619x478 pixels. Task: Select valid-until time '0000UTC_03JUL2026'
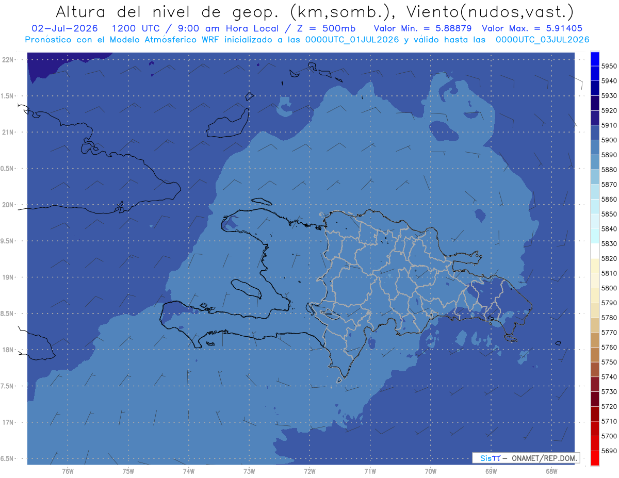click(x=542, y=40)
